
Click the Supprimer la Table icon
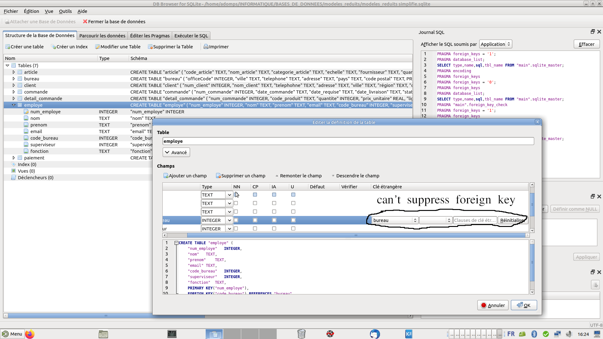(171, 46)
